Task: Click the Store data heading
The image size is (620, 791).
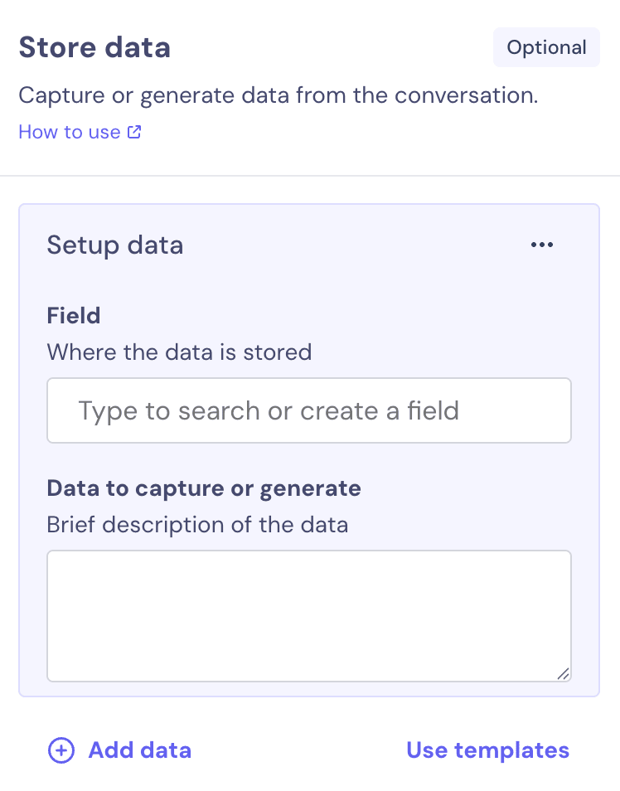Action: pos(94,47)
